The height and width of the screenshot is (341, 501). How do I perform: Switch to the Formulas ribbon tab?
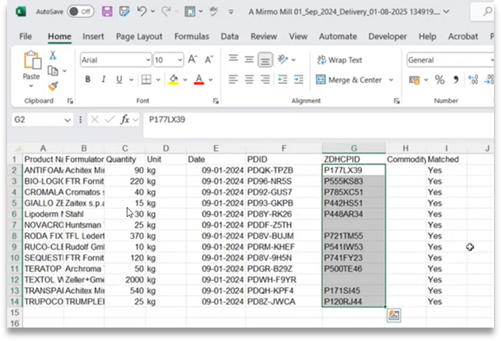[x=191, y=36]
